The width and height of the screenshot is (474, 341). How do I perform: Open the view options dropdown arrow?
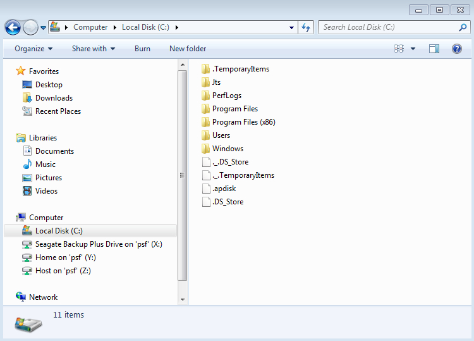pos(413,49)
